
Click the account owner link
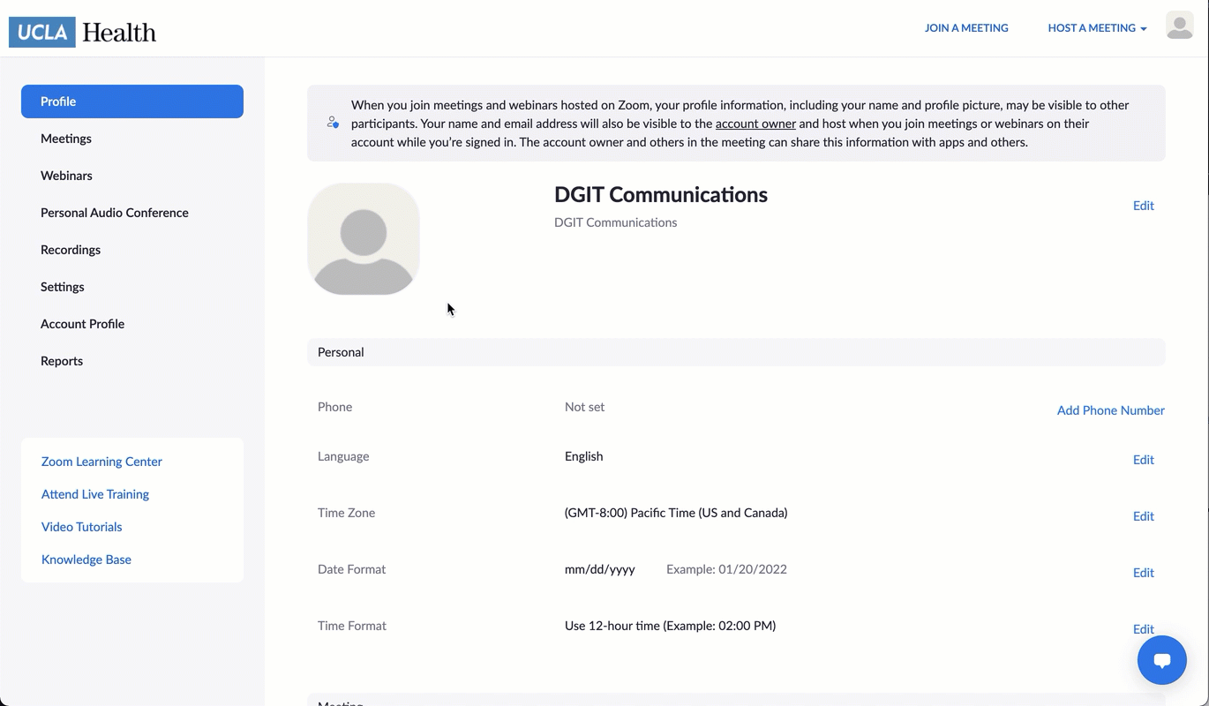click(755, 124)
